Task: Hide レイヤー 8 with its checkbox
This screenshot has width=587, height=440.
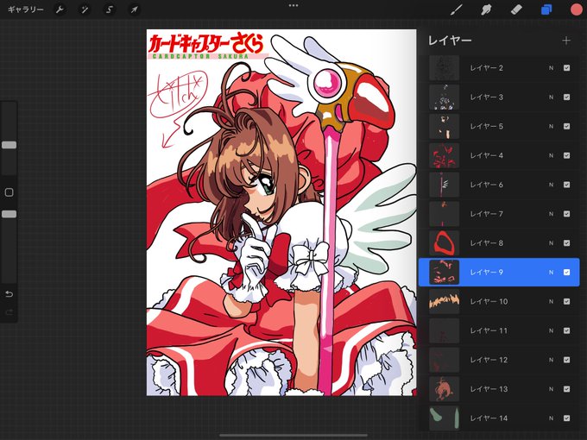Action: [x=567, y=242]
